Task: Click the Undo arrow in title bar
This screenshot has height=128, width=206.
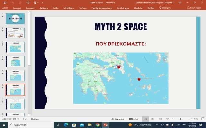Action: 13,2
